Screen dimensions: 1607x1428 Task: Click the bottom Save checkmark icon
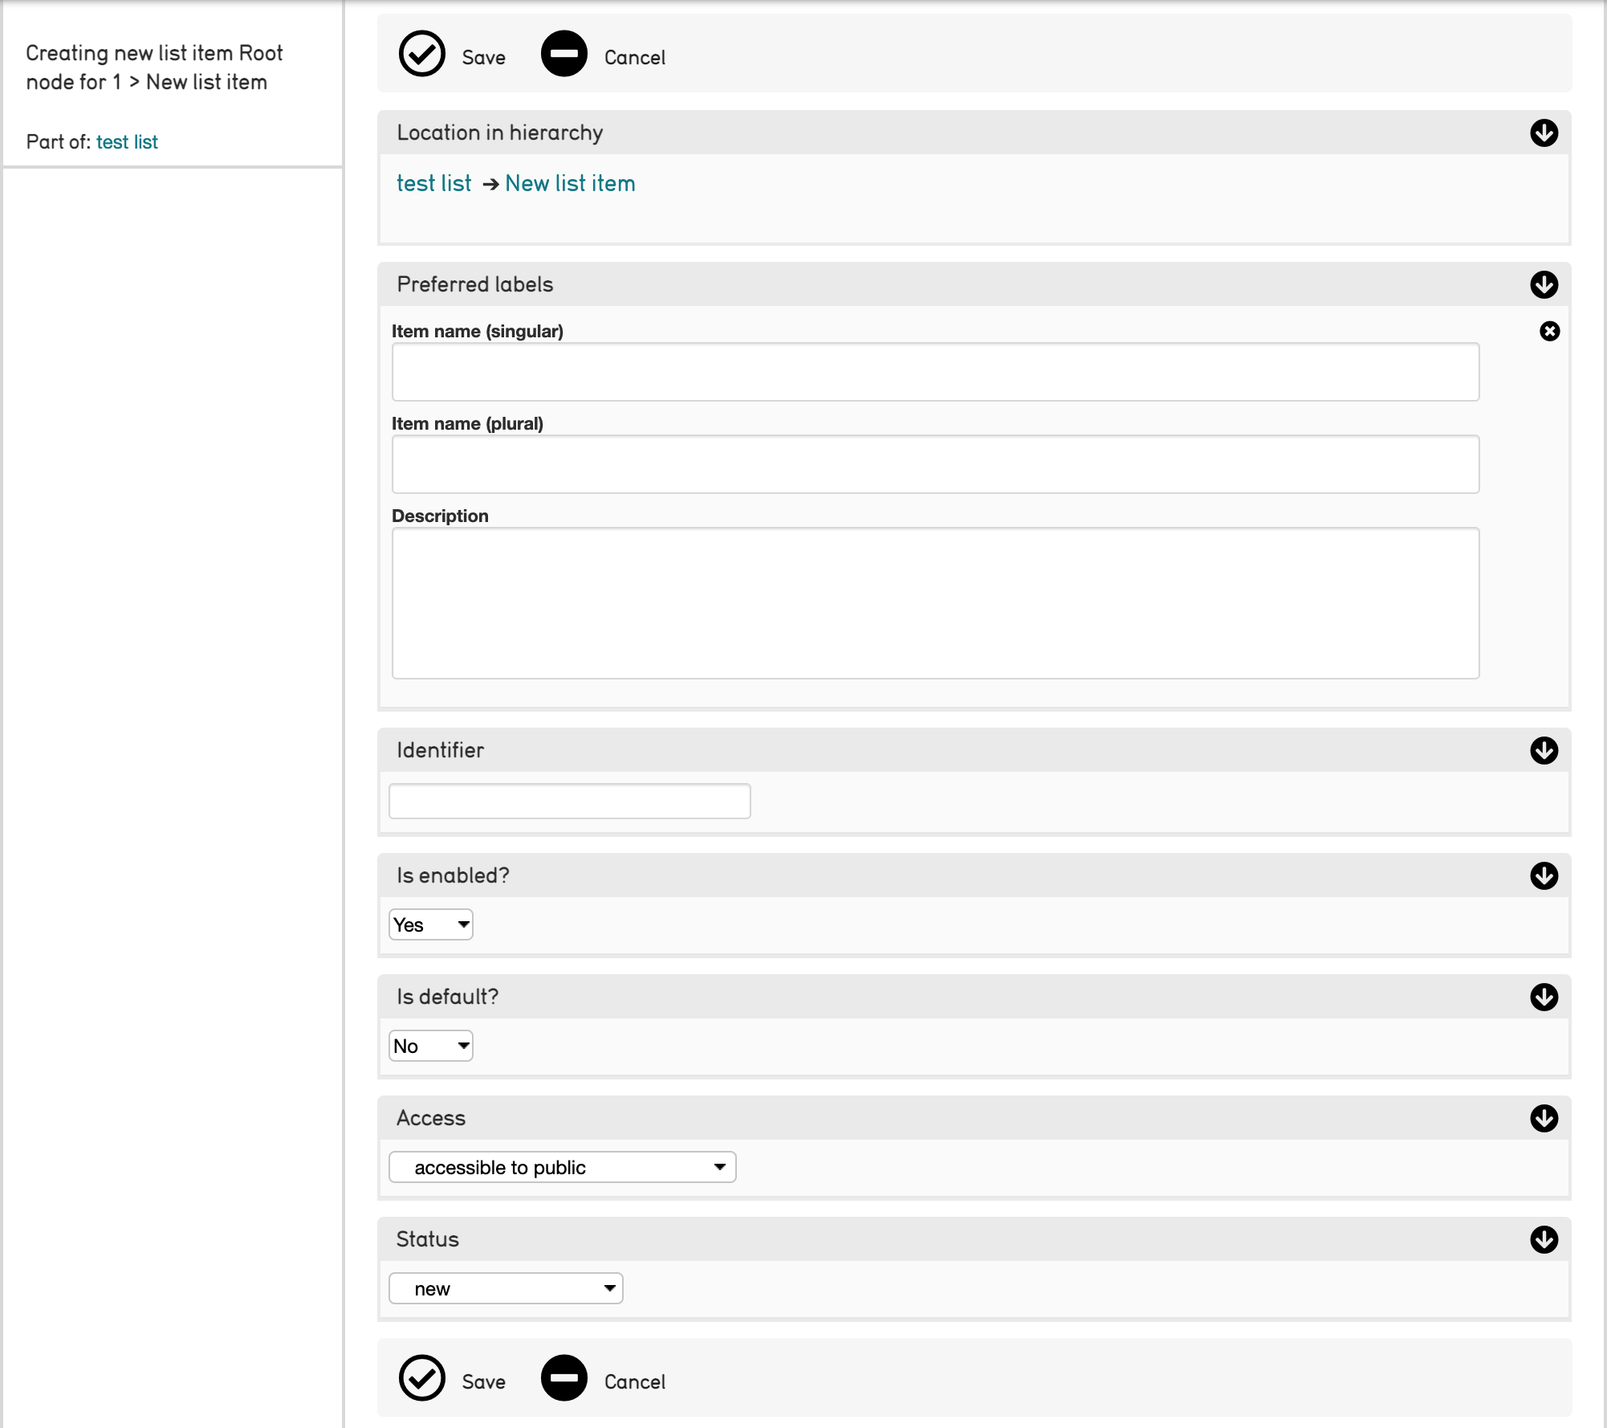(x=421, y=1378)
